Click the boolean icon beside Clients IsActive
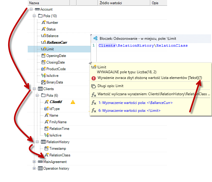This screenshot has height=182, width=212. 46,135
